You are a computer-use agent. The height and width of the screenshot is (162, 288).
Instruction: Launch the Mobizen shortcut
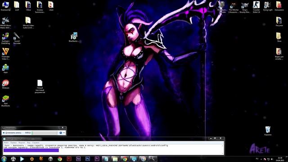coord(5,84)
